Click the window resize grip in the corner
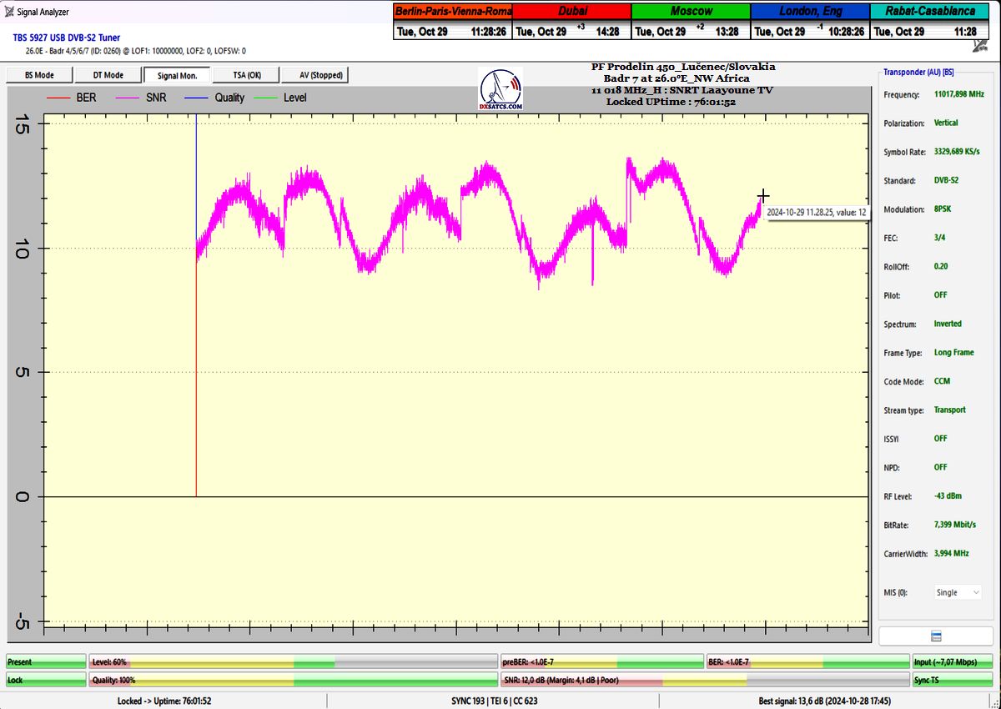 [995, 702]
